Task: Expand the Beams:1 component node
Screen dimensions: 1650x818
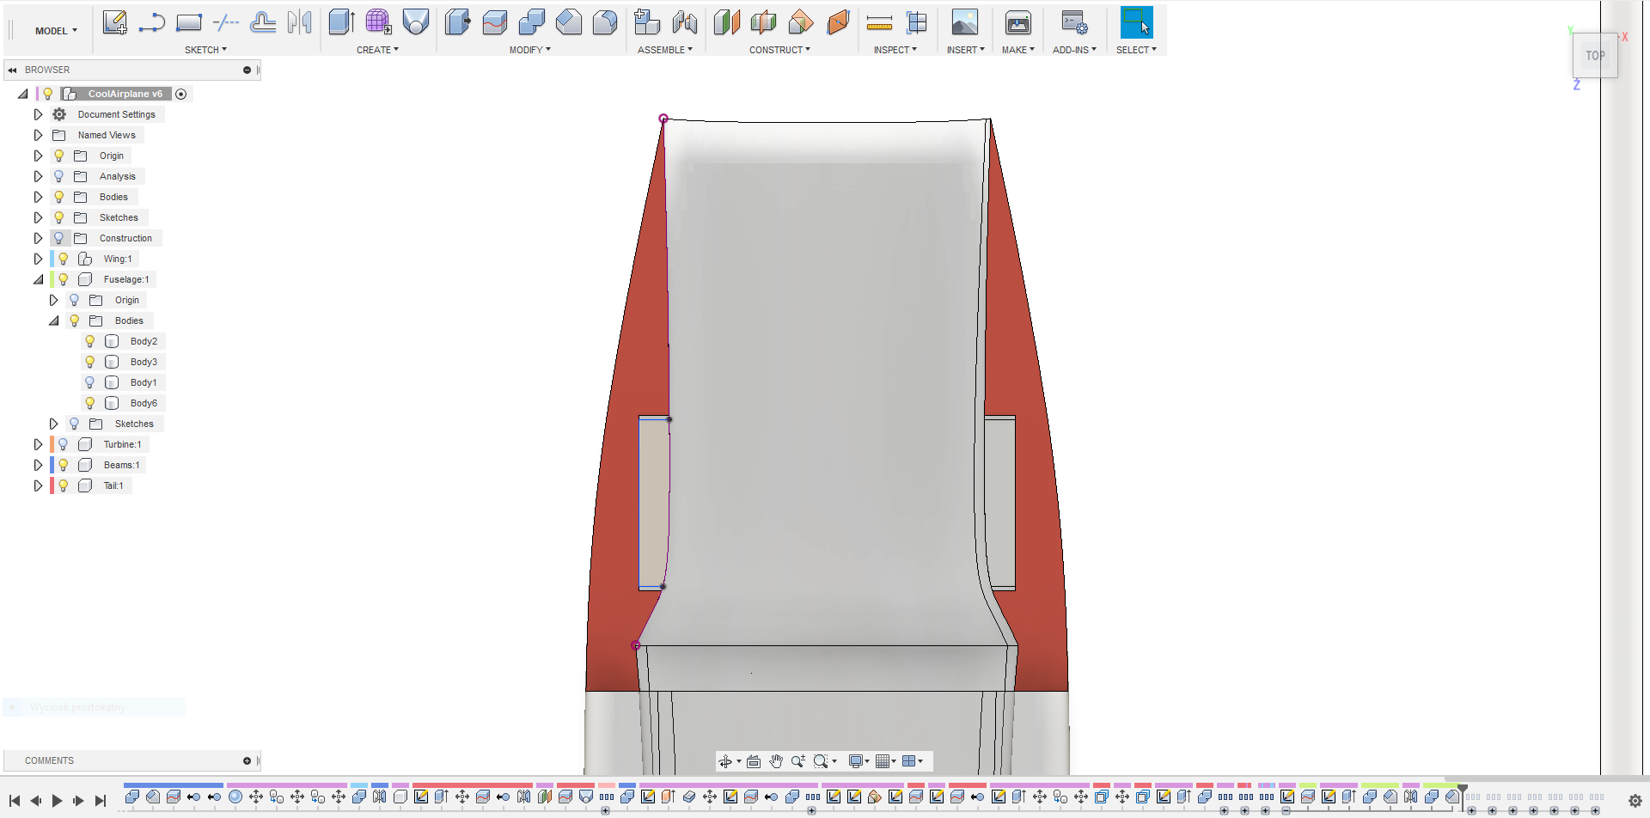Action: (x=38, y=465)
